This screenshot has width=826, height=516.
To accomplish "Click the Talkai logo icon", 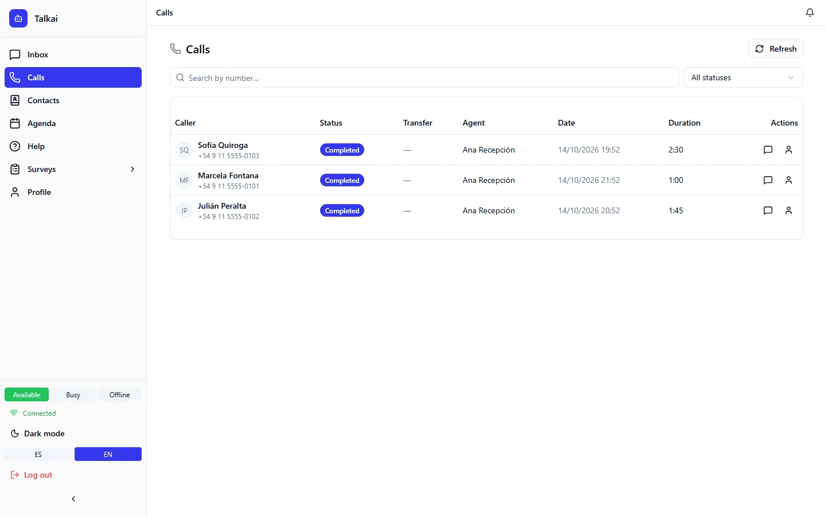I will coord(18,18).
